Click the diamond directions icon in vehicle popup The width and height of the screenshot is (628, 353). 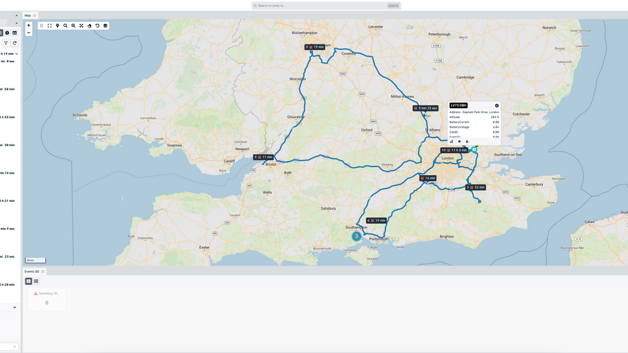(x=459, y=141)
